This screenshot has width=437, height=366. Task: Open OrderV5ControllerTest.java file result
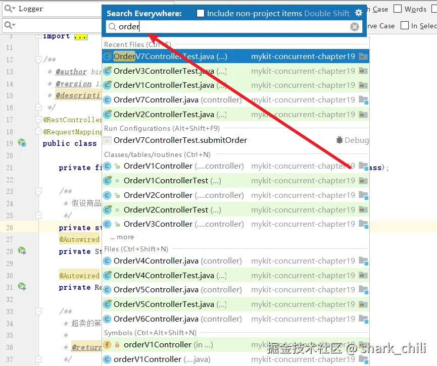coord(235,304)
